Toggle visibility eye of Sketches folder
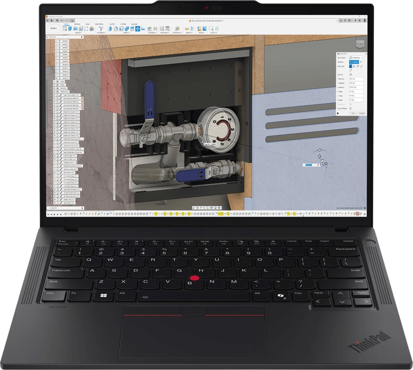This screenshot has height=370, width=413. (54, 88)
